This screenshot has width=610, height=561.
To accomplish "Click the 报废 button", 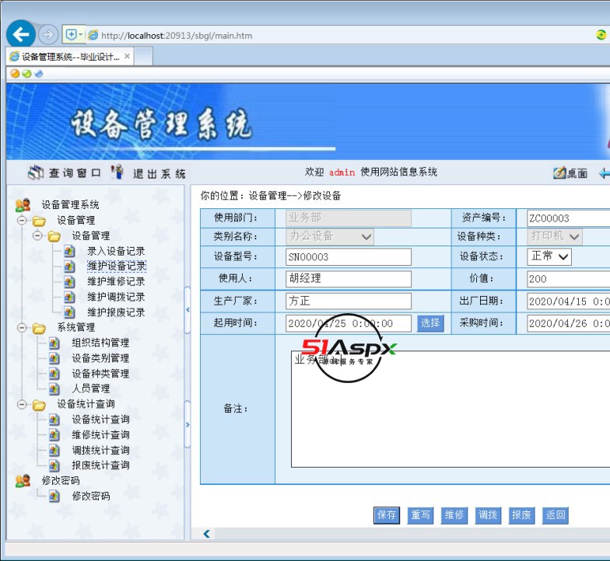I will coord(521,515).
